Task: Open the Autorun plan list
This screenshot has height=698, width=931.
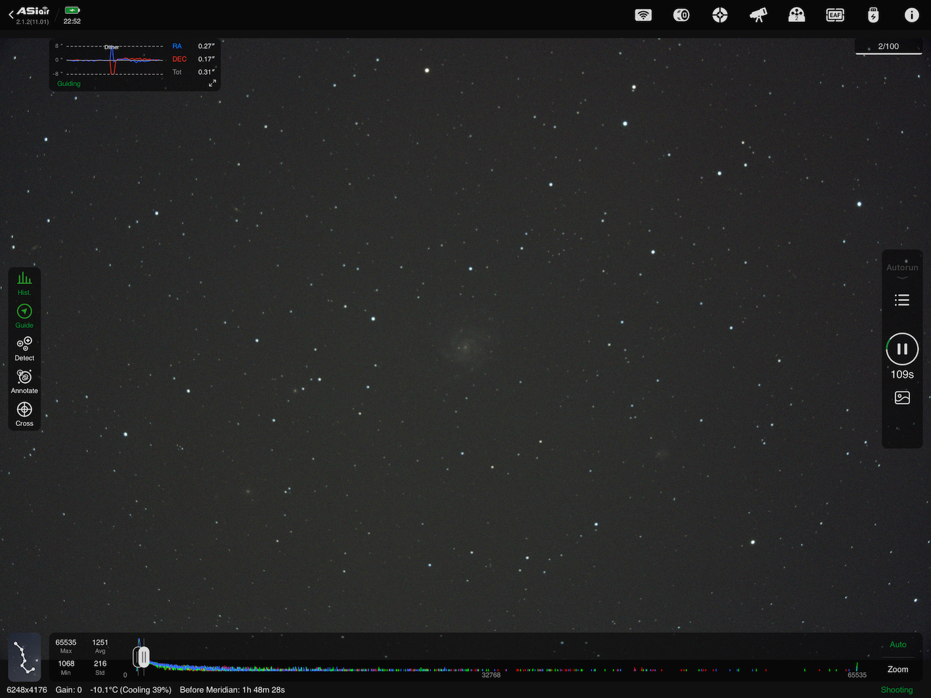Action: (902, 300)
